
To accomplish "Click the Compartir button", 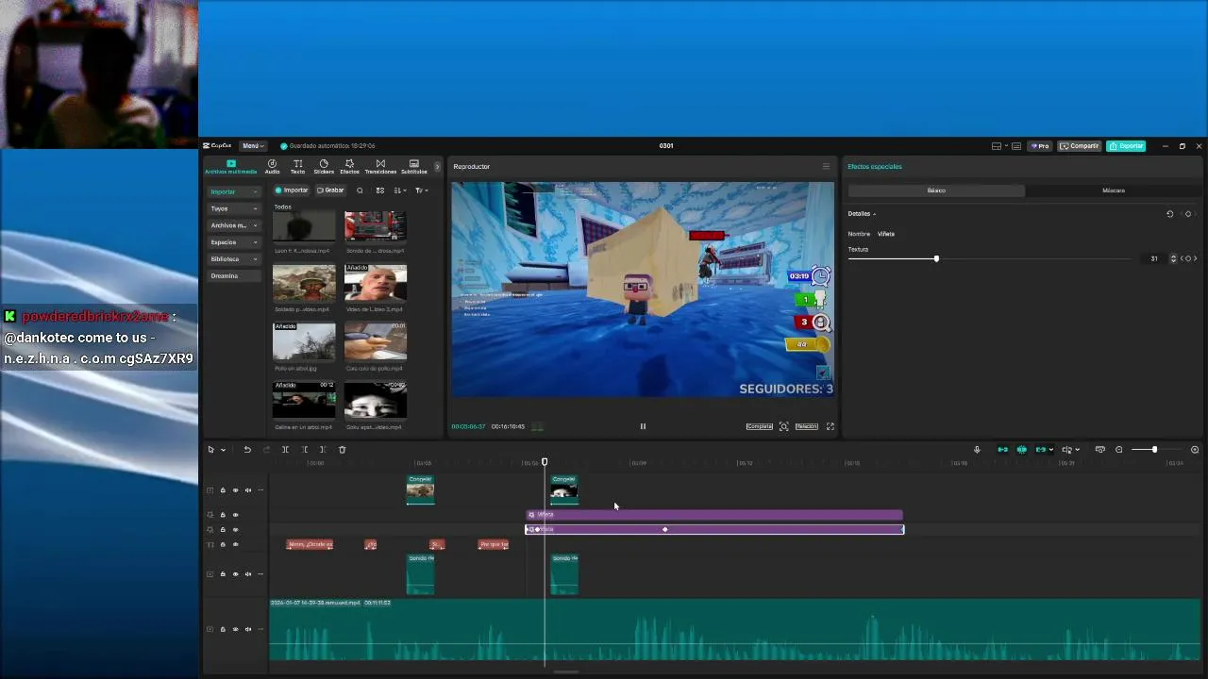I will [x=1080, y=146].
